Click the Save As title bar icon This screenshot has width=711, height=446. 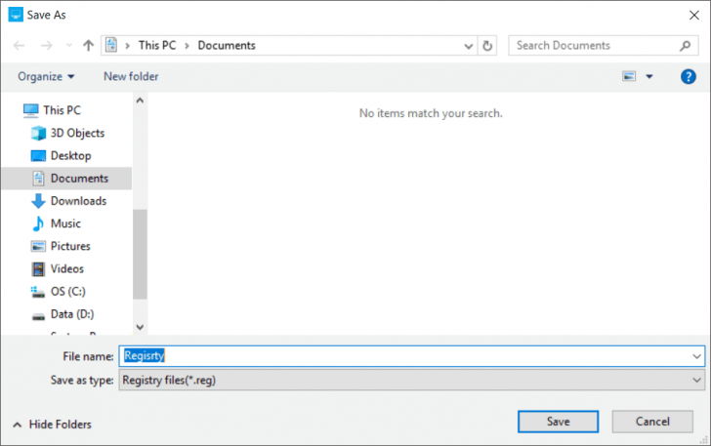tap(16, 15)
